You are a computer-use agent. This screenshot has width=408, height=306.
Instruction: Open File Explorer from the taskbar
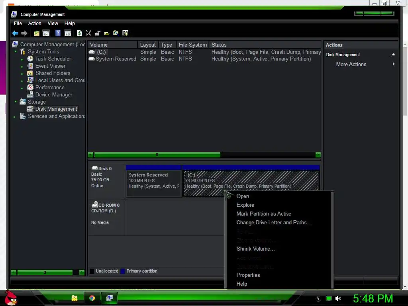click(75, 298)
